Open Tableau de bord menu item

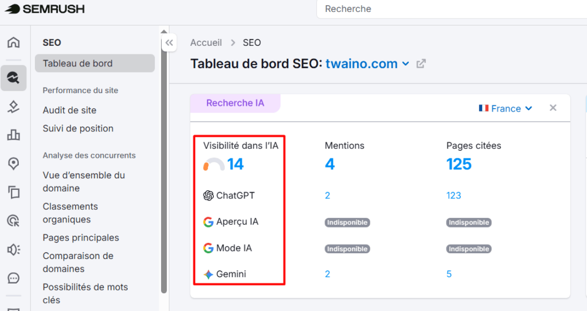point(95,63)
